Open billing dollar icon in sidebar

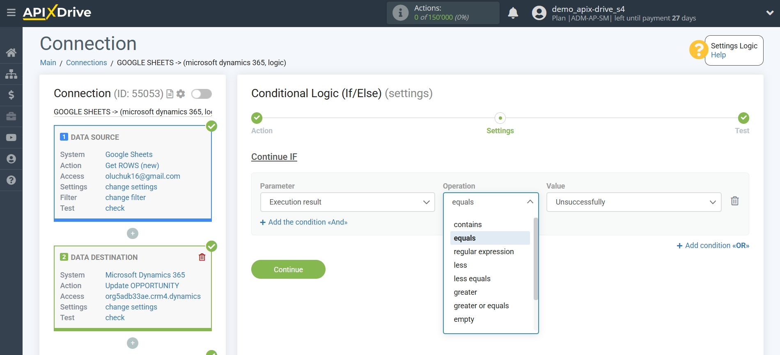[11, 95]
